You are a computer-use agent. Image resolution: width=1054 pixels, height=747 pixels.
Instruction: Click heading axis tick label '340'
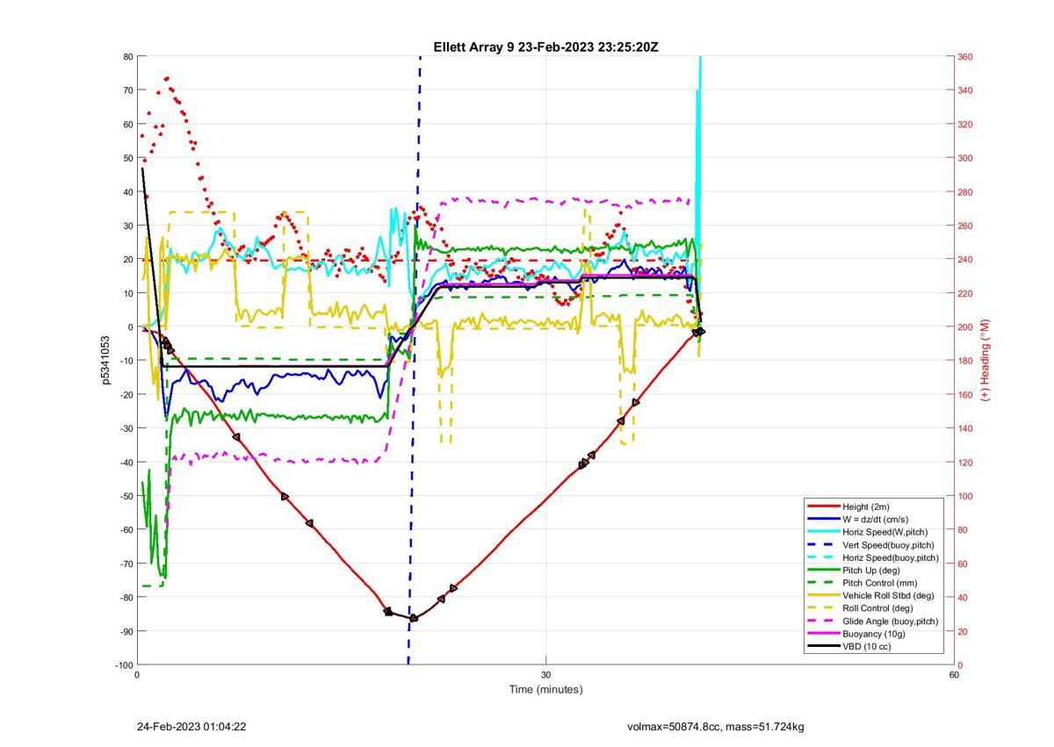[965, 90]
